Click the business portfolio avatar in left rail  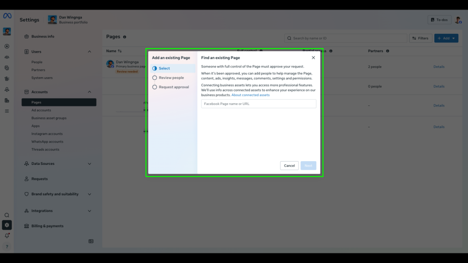tap(7, 32)
